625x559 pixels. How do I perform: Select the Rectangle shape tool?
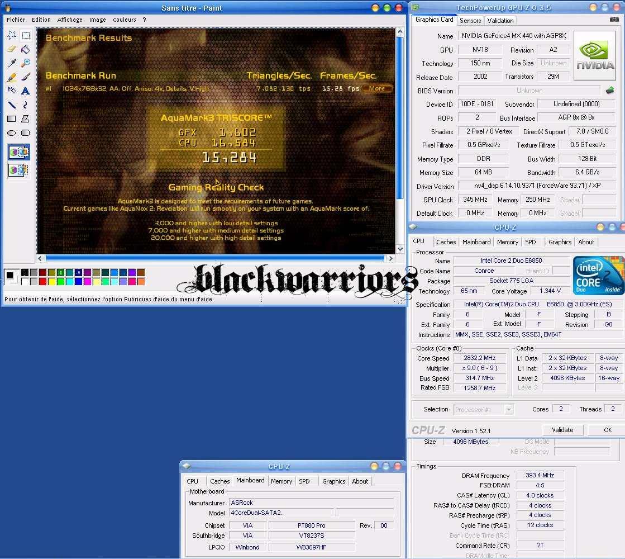(12, 119)
